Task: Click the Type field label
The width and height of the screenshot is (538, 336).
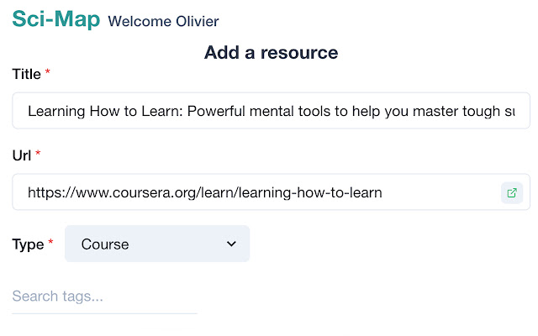Action: [x=28, y=244]
